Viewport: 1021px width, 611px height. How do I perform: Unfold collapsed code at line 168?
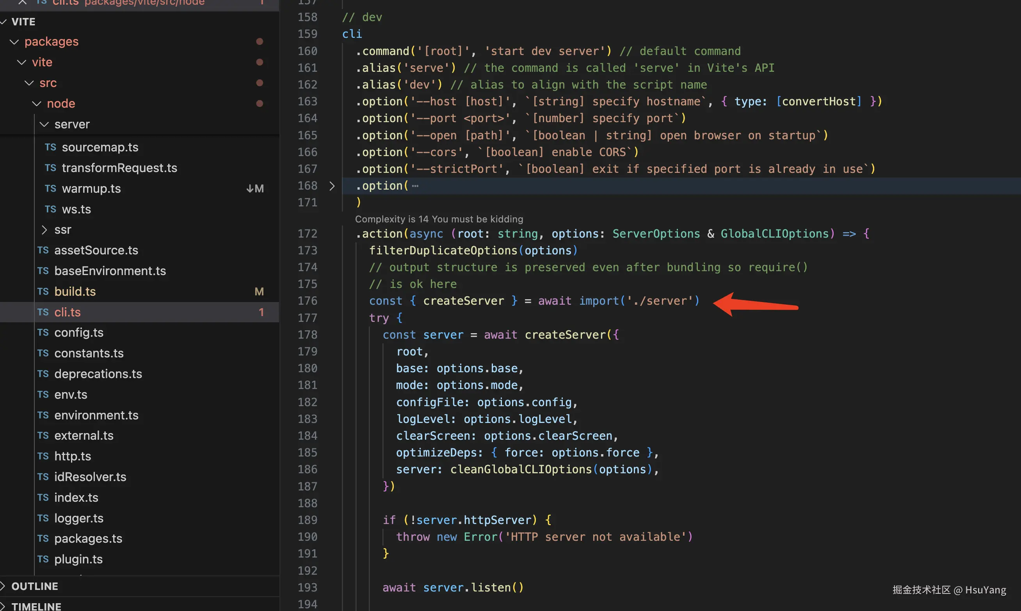[332, 186]
